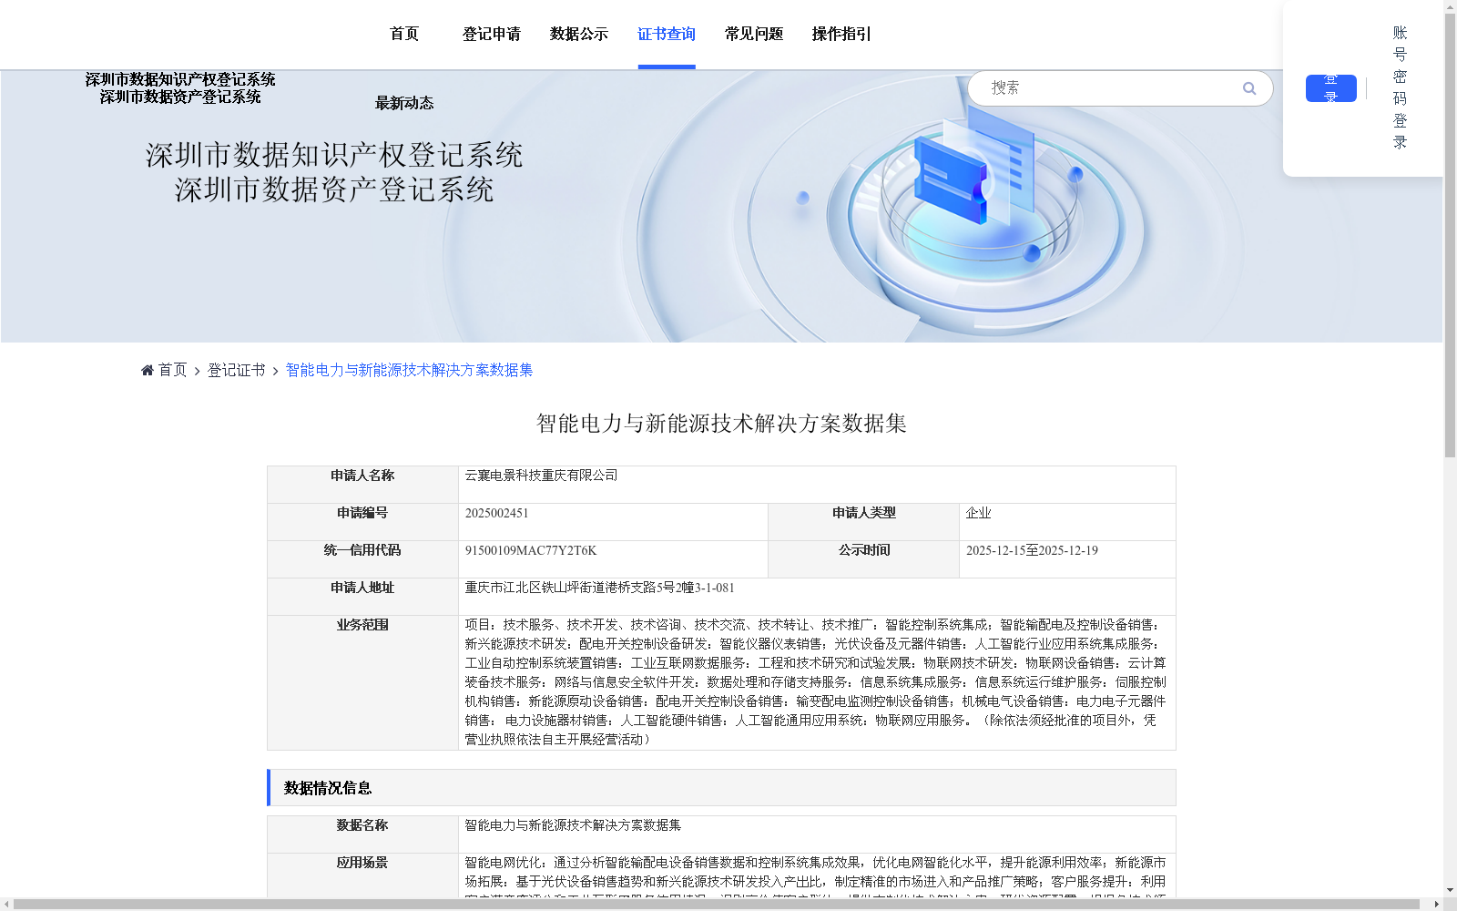Click application number 2025002451

point(496,513)
